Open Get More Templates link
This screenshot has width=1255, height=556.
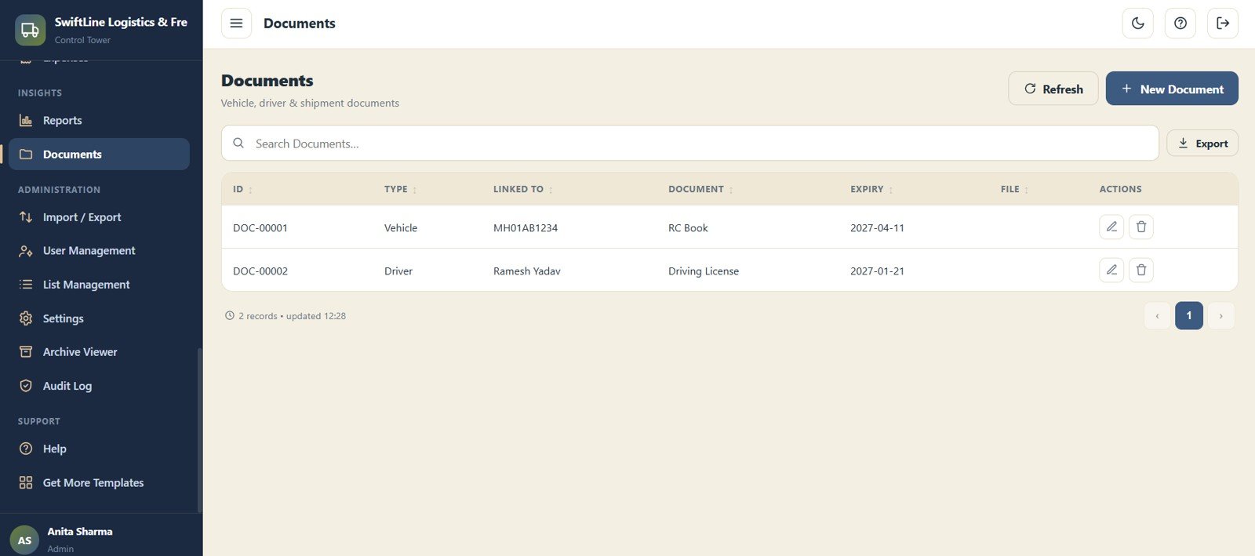point(99,482)
